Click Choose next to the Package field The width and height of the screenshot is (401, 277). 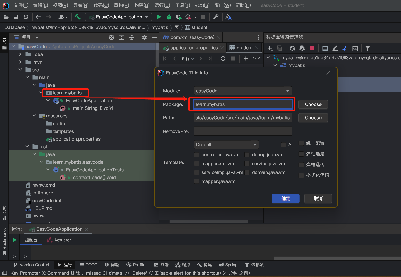[313, 104]
